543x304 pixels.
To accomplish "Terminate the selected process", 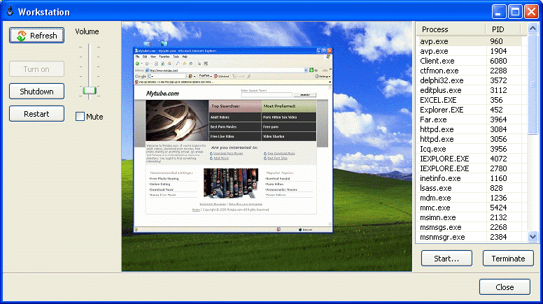I will tap(508, 259).
